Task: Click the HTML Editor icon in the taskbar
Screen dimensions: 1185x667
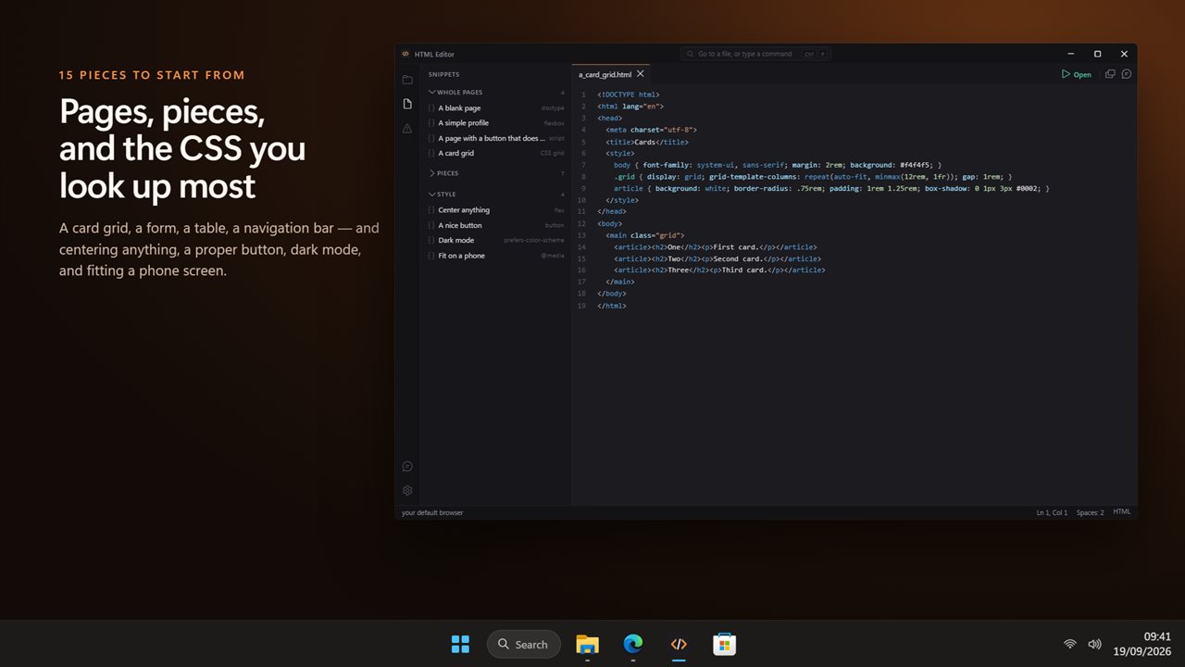Action: pyautogui.click(x=679, y=644)
